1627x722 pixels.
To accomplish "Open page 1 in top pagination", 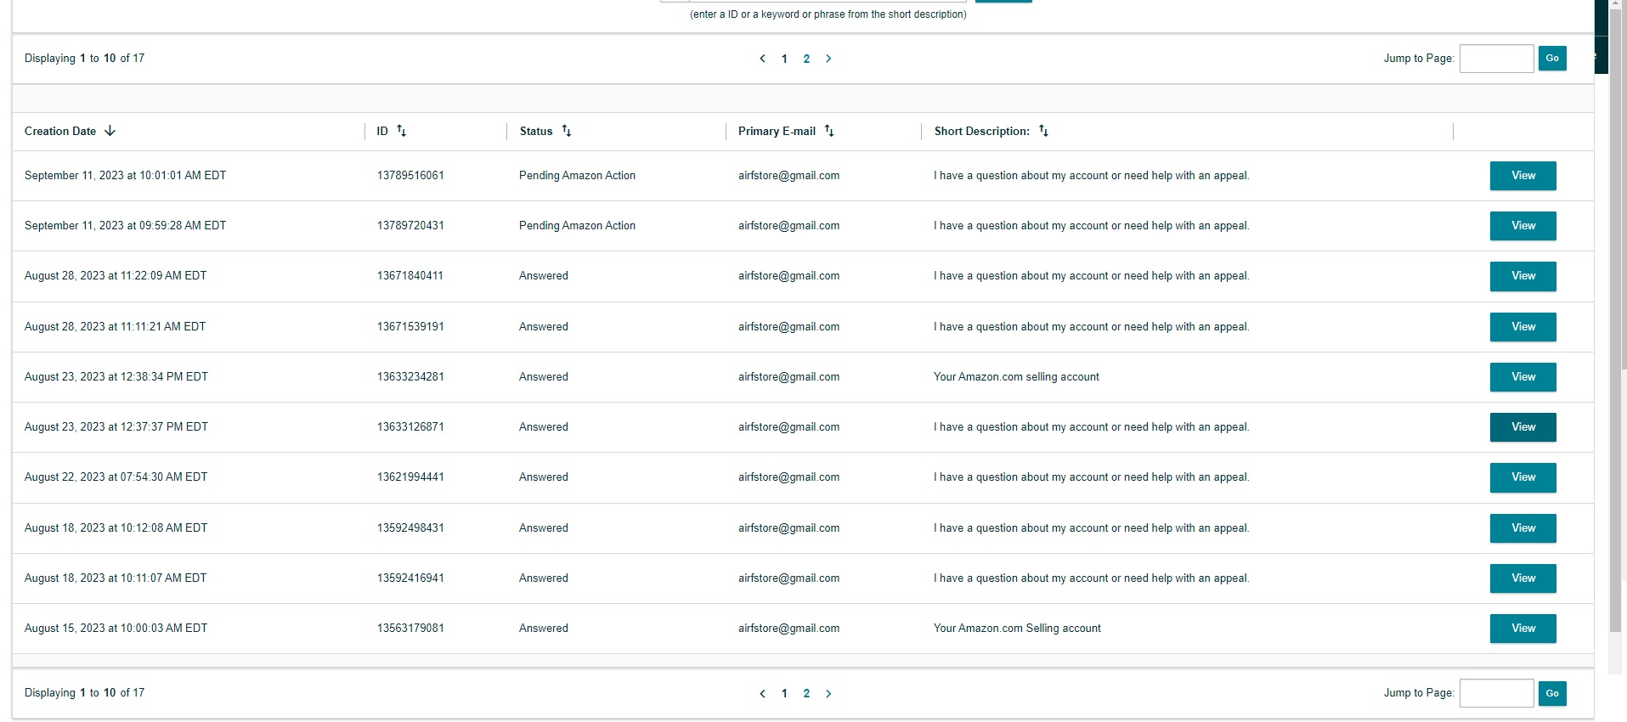I will click(784, 59).
